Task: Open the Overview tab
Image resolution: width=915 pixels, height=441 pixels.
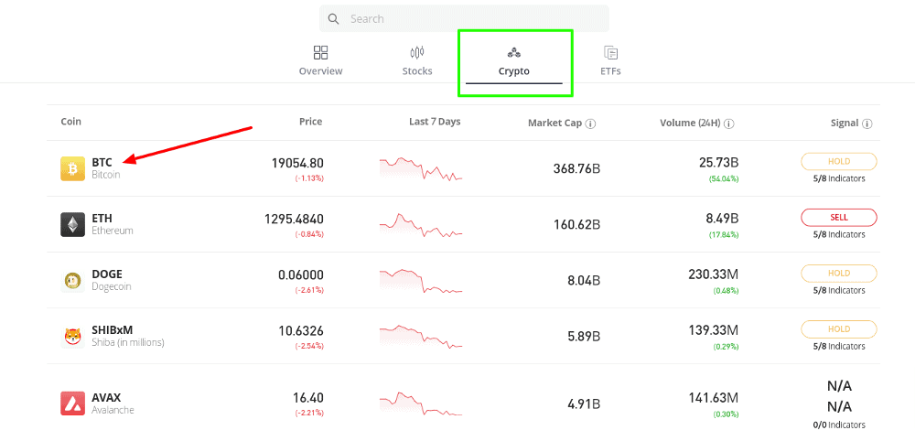Action: click(x=321, y=60)
